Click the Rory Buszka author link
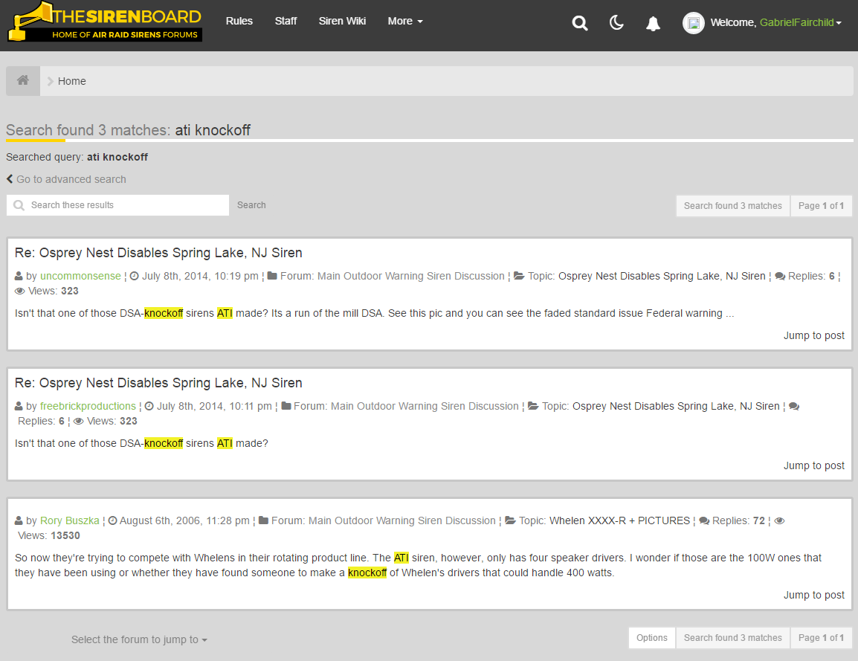Image resolution: width=858 pixels, height=661 pixels. (69, 520)
